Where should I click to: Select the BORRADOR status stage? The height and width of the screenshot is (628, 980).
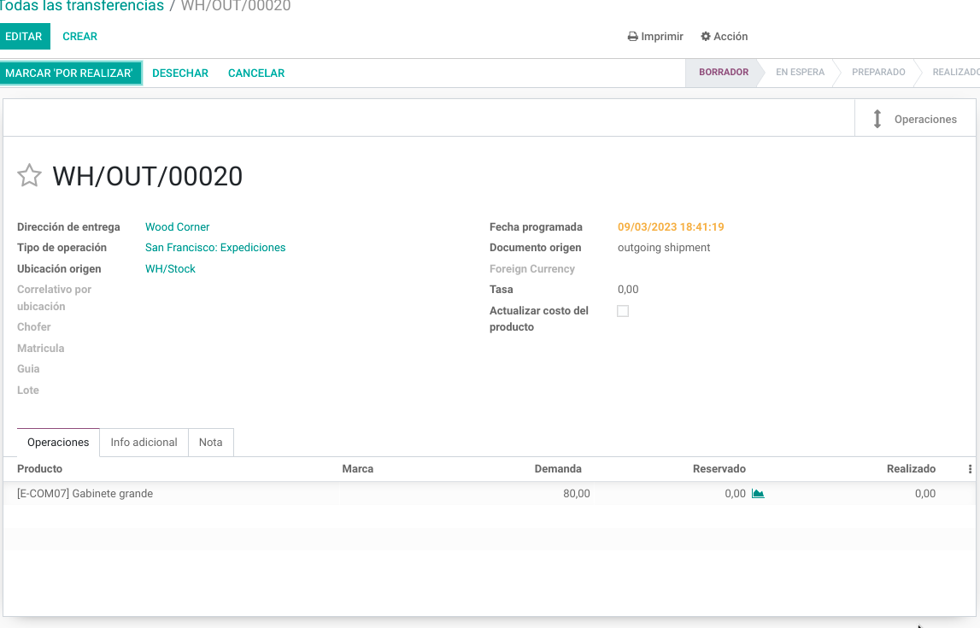pos(723,73)
